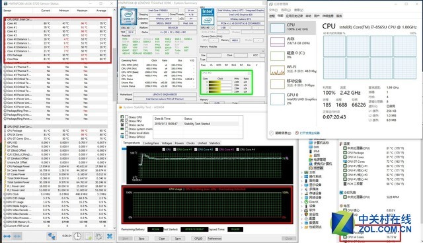Image resolution: width=423 pixels, height=243 pixels.
Task: Click the resource monitor icon in Task Manager
Action: 297,133
